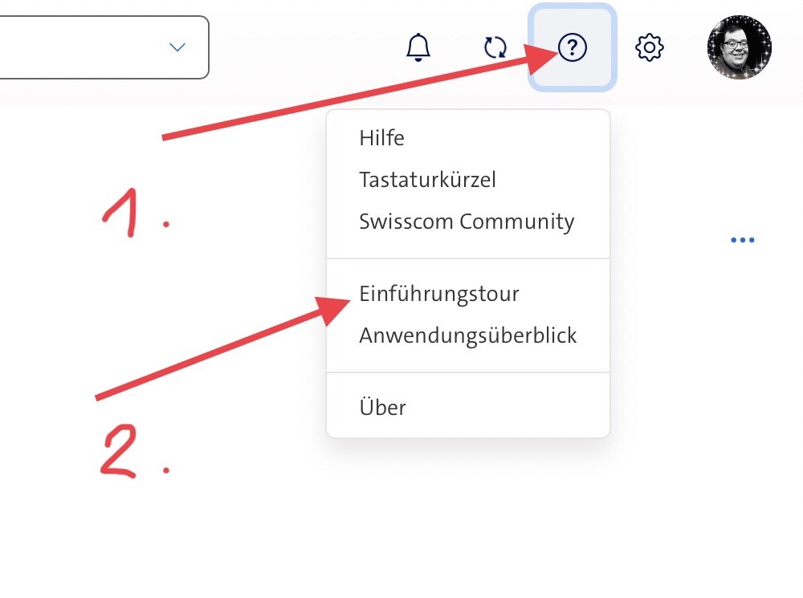Click the question mark help icon

pyautogui.click(x=573, y=48)
